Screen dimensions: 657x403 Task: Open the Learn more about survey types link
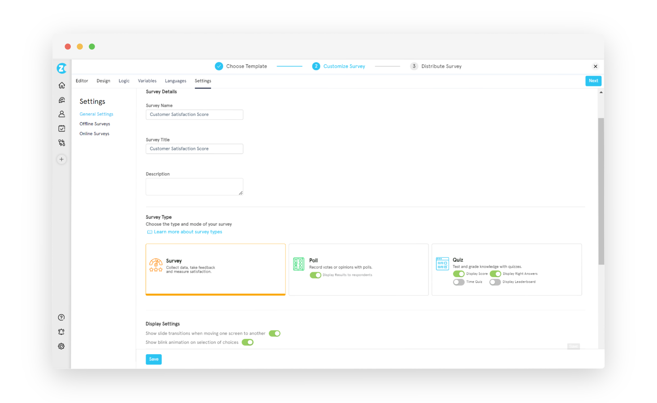click(188, 232)
